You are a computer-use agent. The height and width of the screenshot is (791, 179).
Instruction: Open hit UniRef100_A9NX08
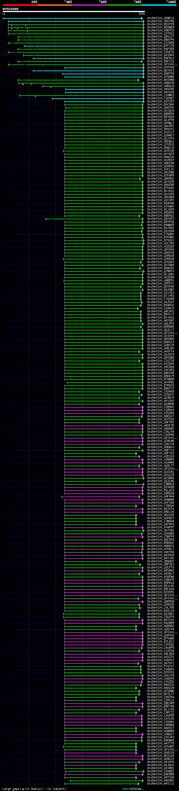pos(161,83)
